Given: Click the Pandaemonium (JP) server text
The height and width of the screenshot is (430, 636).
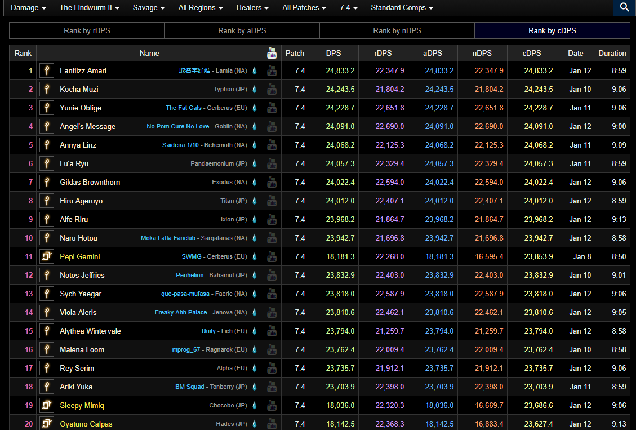Looking at the screenshot, I should coord(219,164).
